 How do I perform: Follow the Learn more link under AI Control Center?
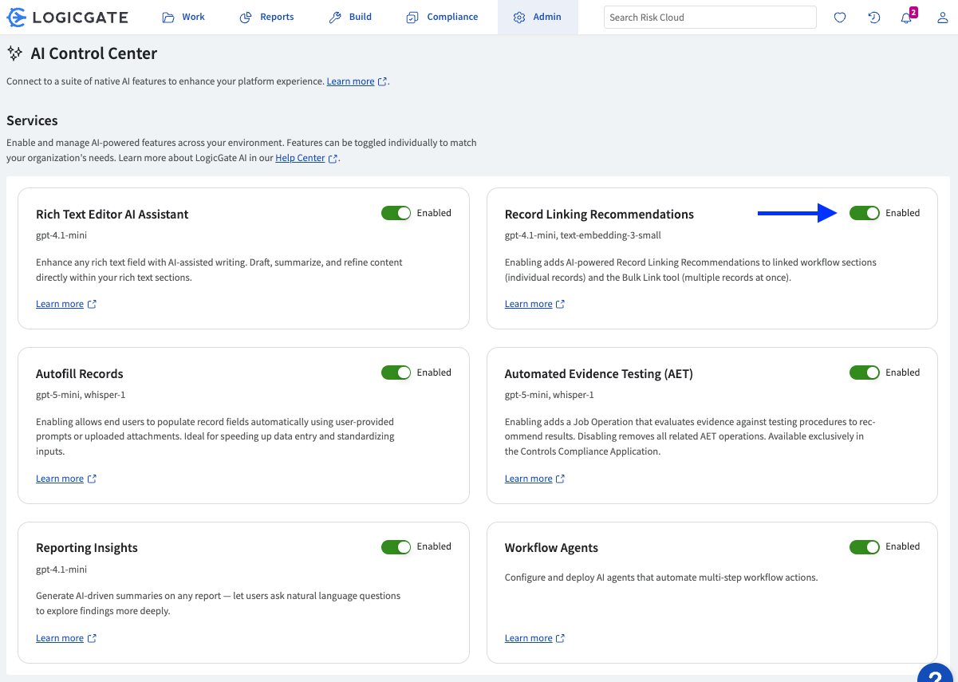[x=350, y=81]
